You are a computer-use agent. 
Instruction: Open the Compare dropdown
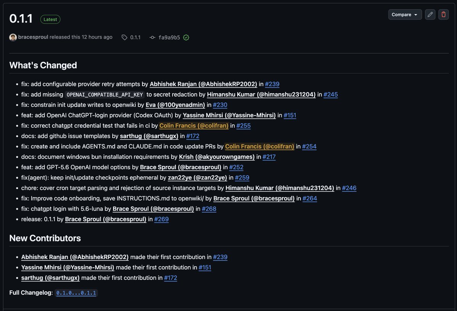coord(405,14)
